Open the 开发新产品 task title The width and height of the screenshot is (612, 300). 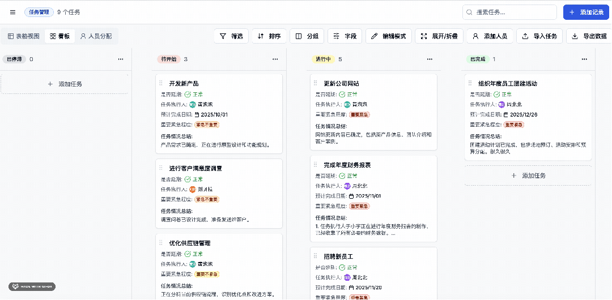coord(184,83)
